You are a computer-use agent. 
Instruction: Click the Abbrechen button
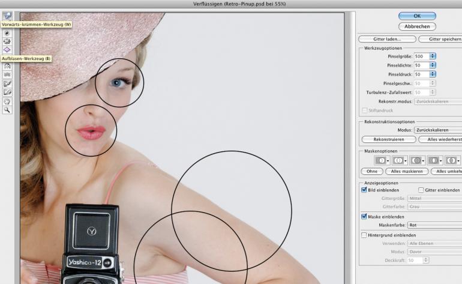pyautogui.click(x=417, y=26)
